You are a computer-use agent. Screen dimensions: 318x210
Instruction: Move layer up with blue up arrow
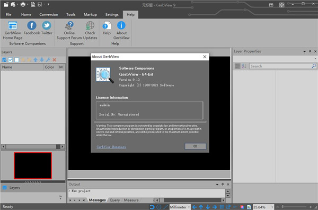click(36, 60)
